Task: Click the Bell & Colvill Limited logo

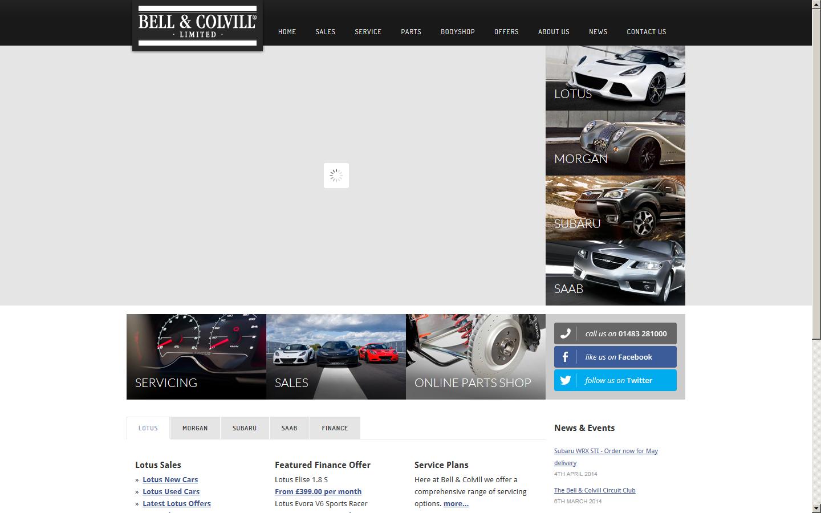Action: tap(197, 26)
